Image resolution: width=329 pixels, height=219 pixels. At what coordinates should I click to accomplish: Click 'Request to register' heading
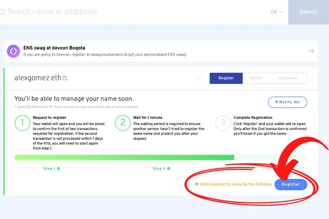click(49, 117)
